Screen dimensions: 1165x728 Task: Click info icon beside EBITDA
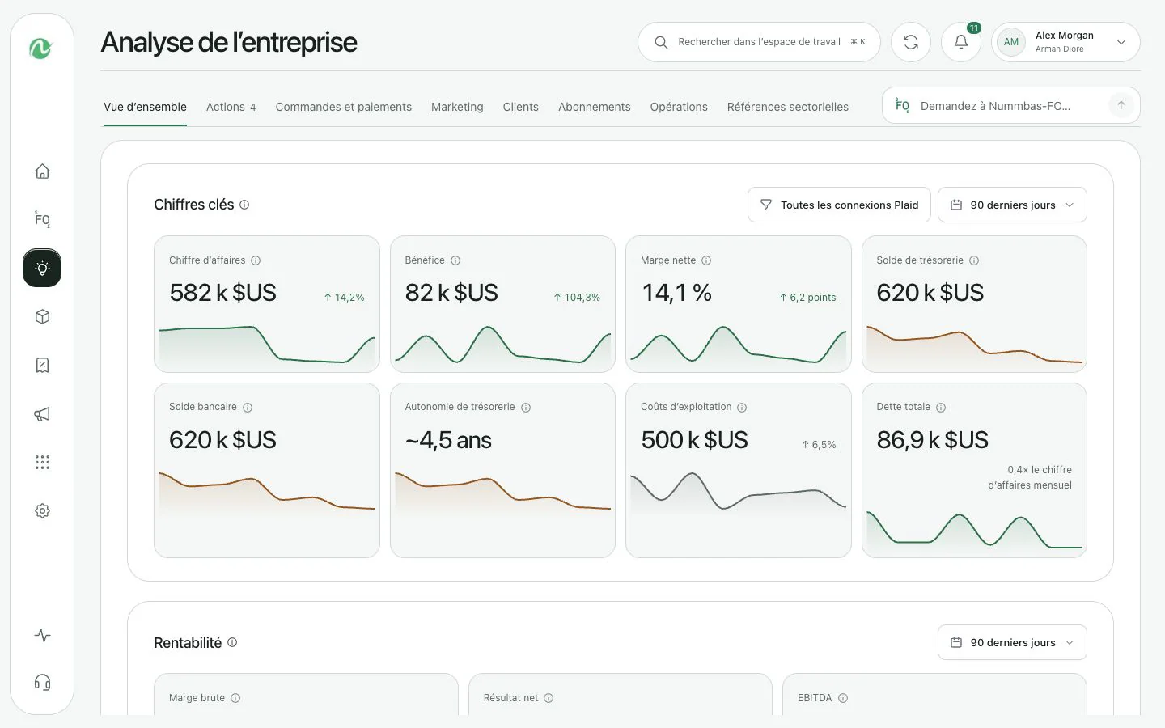point(843,698)
